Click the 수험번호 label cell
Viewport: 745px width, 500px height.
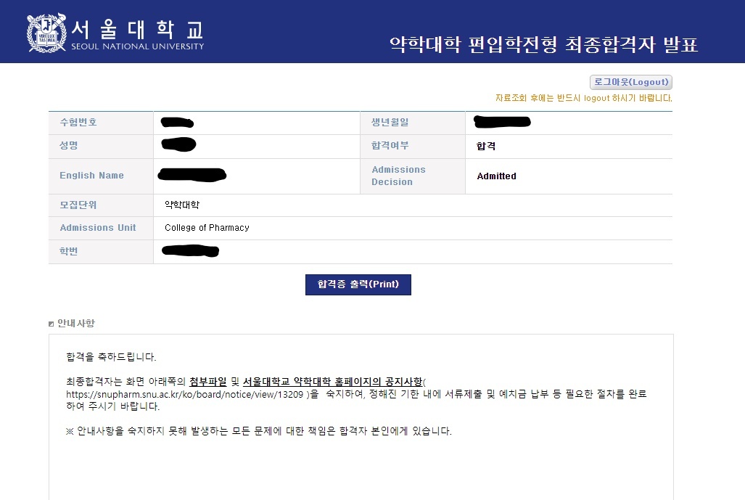101,123
